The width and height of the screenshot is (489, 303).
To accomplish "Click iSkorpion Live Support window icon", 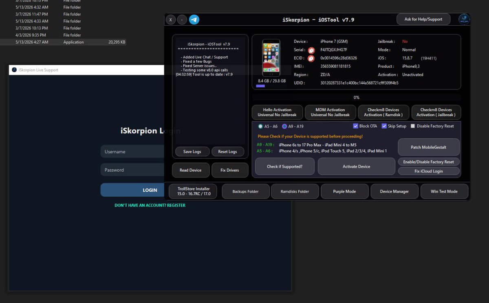I will click(x=14, y=70).
